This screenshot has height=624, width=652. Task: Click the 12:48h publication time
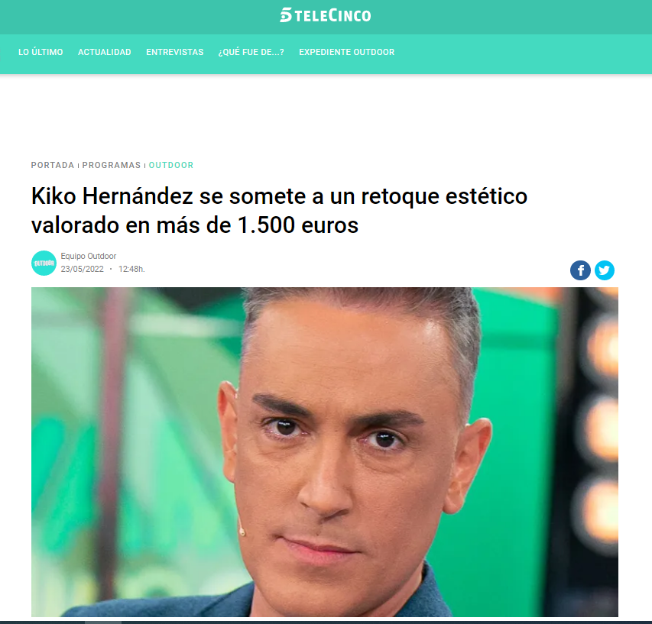pyautogui.click(x=131, y=269)
